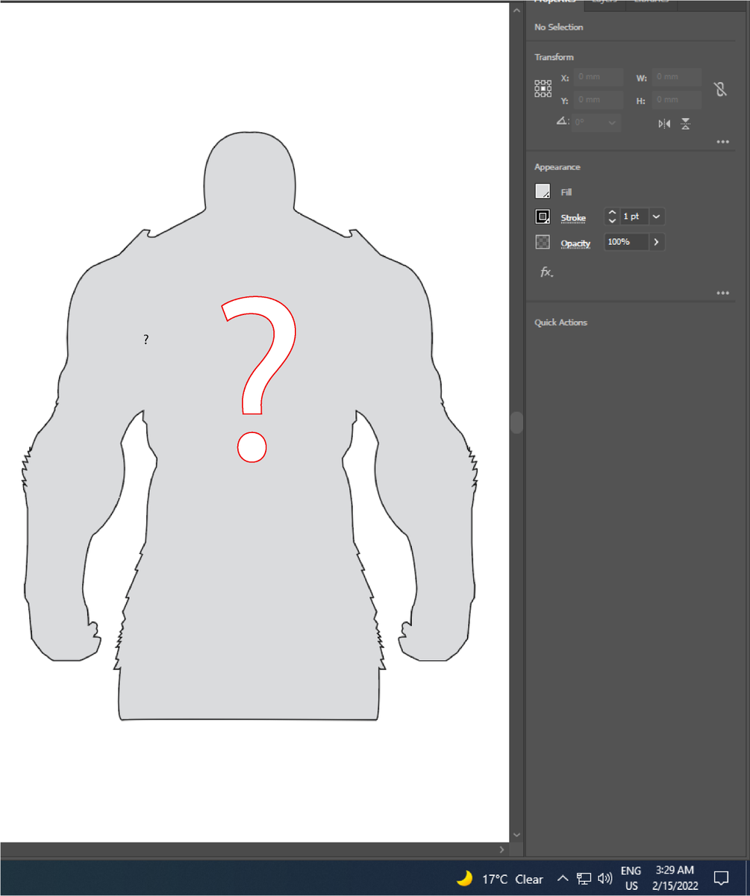Viewport: 750px width, 896px height.
Task: Click the vertical scrollbar up arrow
Action: (x=516, y=10)
